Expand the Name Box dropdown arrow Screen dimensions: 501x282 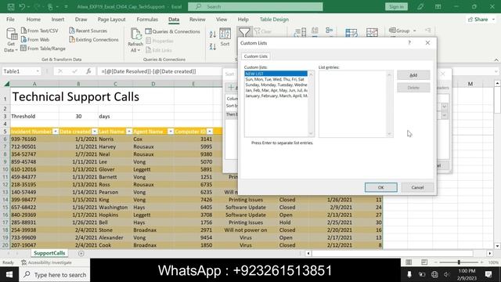(38, 71)
